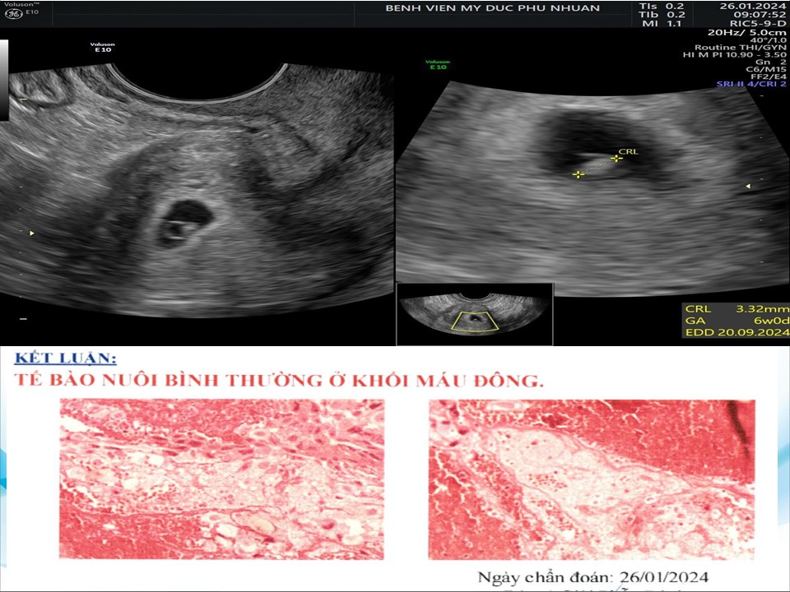Click the yellow focus arrow on left scan

32,234
